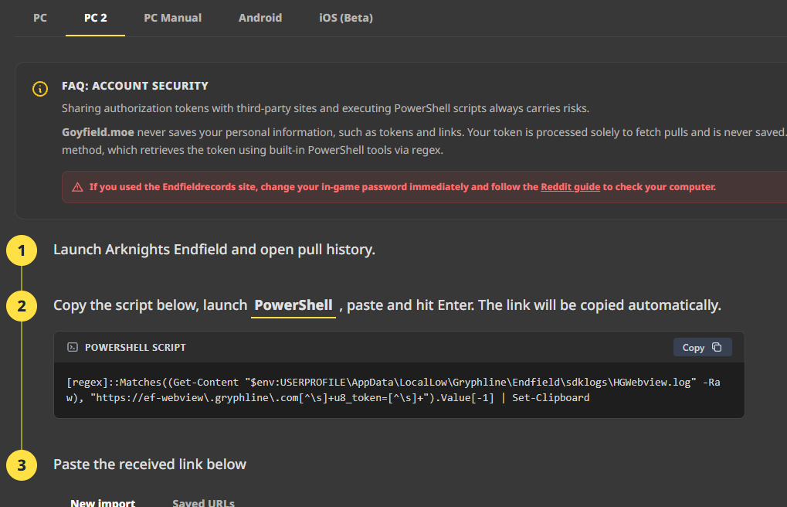Viewport: 787px width, 507px height.
Task: Show the Saved URLs tab
Action: (203, 502)
